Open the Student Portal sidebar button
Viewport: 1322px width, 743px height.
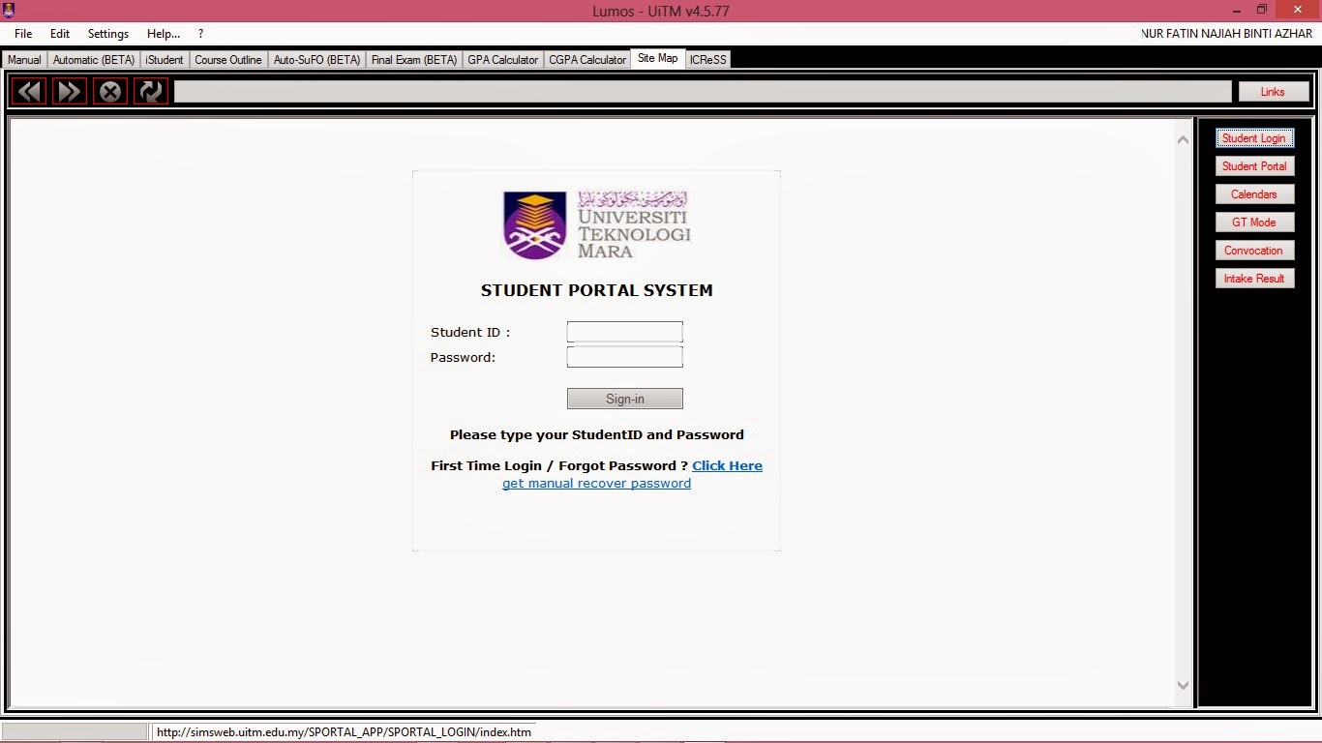point(1254,166)
